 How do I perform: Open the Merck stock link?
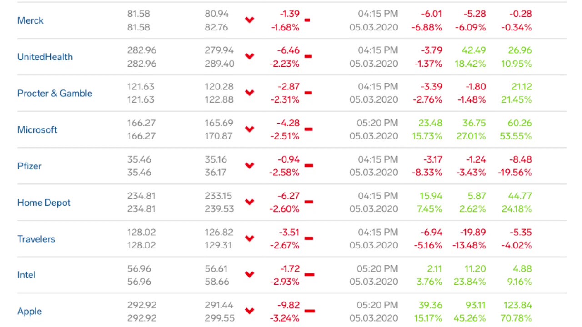(30, 20)
